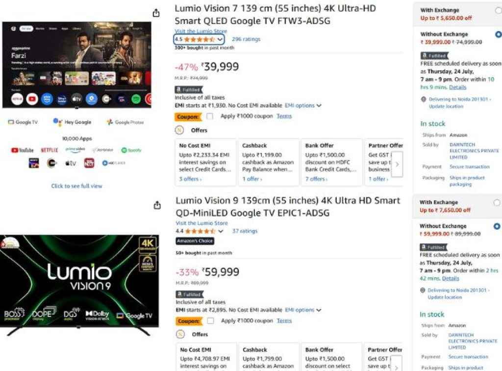Click location pin icon for first delivery address
This screenshot has height=371, width=502.
click(x=424, y=99)
